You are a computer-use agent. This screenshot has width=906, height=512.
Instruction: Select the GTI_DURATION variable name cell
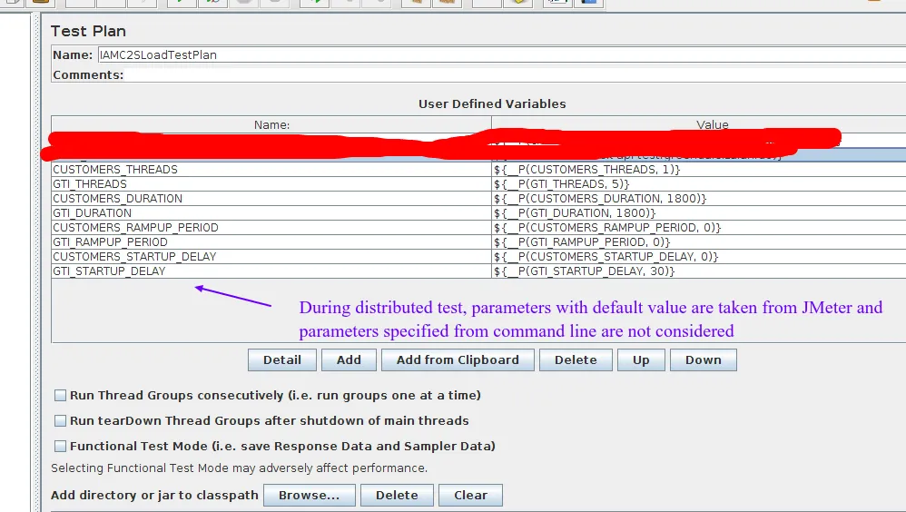[271, 212]
